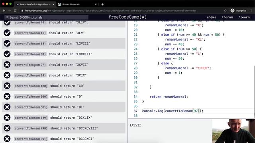Click the site lock icon in address bar
This screenshot has width=255, height=143.
(x=22, y=11)
